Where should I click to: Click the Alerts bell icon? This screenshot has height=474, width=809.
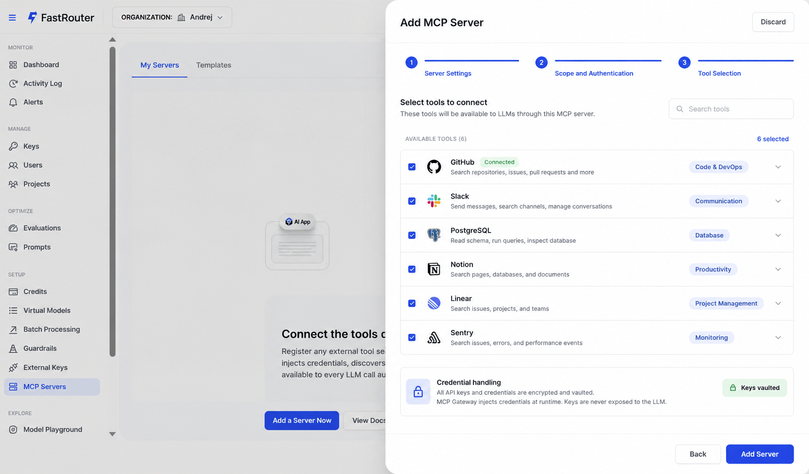tap(13, 102)
